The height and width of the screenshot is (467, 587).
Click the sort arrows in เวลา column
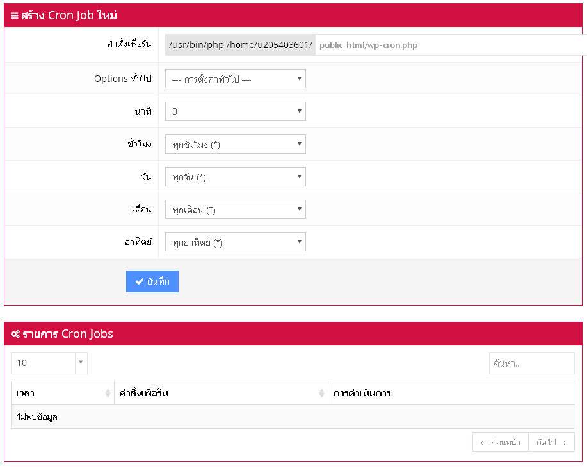108,393
